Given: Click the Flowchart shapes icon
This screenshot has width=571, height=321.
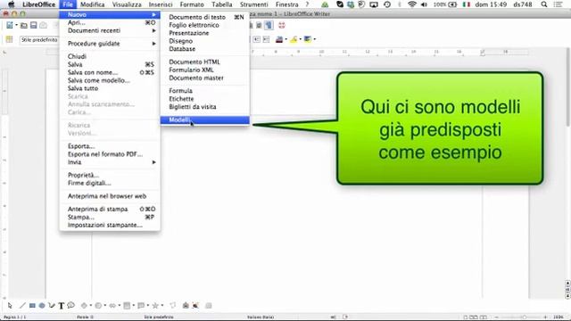Looking at the screenshot, I should click(x=127, y=306).
